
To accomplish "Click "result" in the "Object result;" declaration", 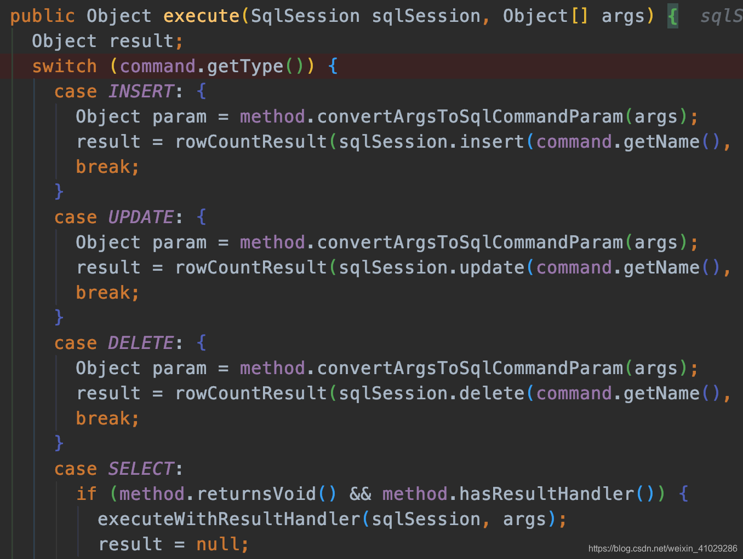I will coord(141,42).
